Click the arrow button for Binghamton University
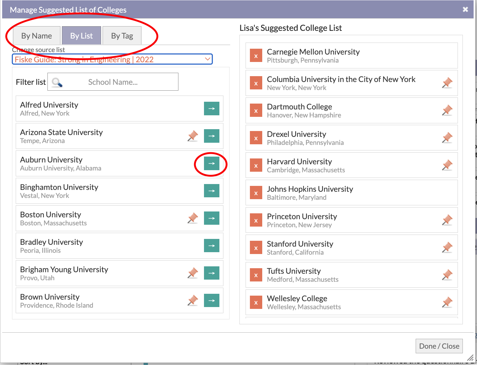Screen dimensions: 477x365 (211, 191)
